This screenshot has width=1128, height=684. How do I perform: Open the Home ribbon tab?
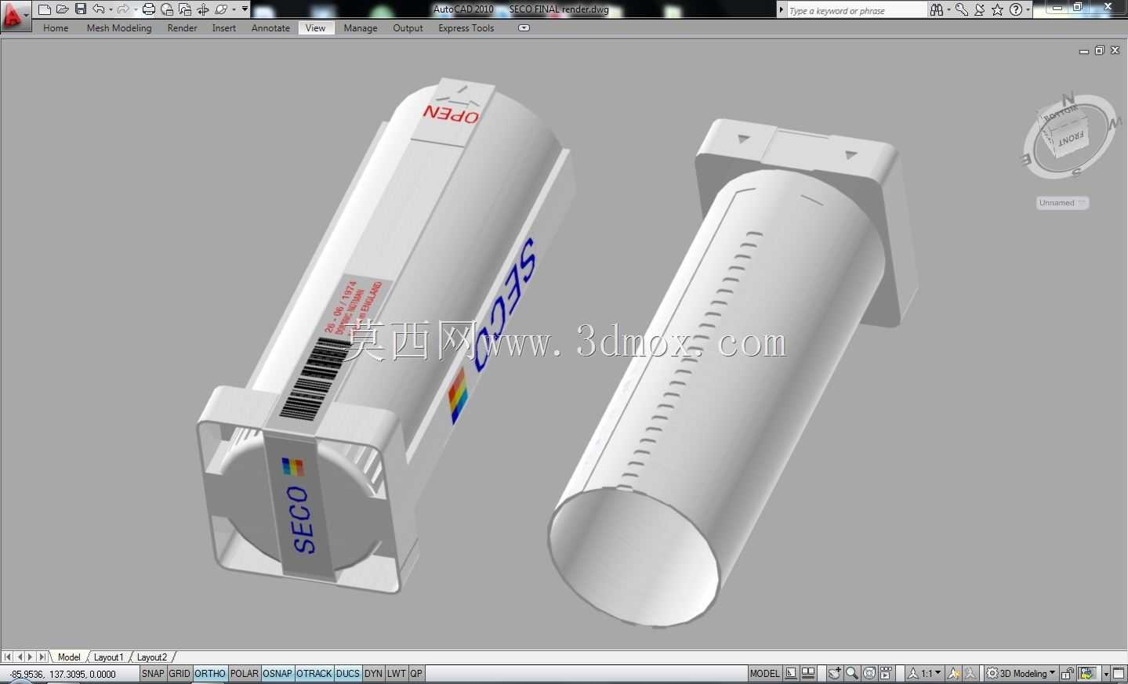(56, 28)
